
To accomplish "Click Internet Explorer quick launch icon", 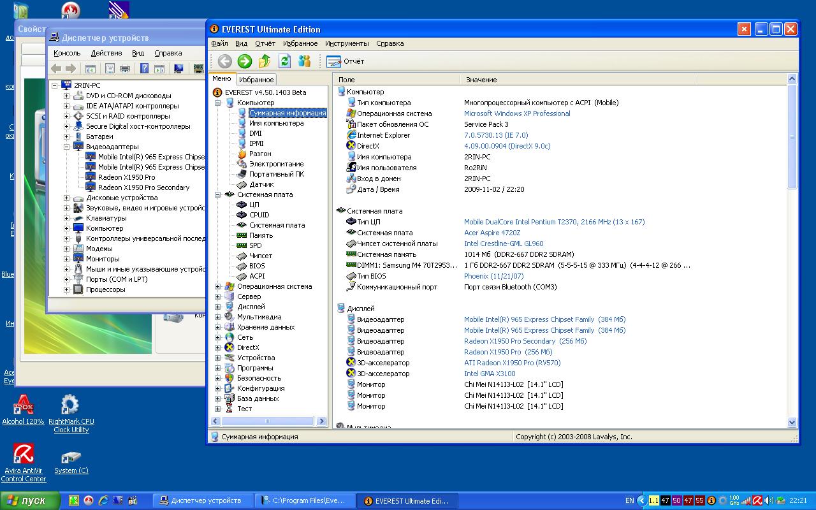I will (x=103, y=500).
